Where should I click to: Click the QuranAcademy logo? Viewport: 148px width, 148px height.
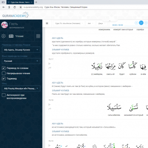(x=16, y=15)
